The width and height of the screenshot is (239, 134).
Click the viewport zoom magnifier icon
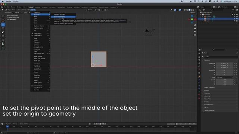click(195, 25)
